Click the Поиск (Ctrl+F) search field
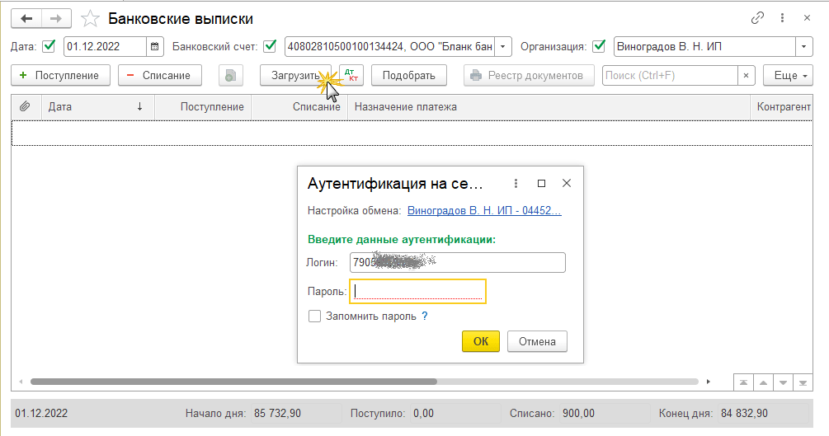Screen dimensions: 829x436 click(x=670, y=76)
